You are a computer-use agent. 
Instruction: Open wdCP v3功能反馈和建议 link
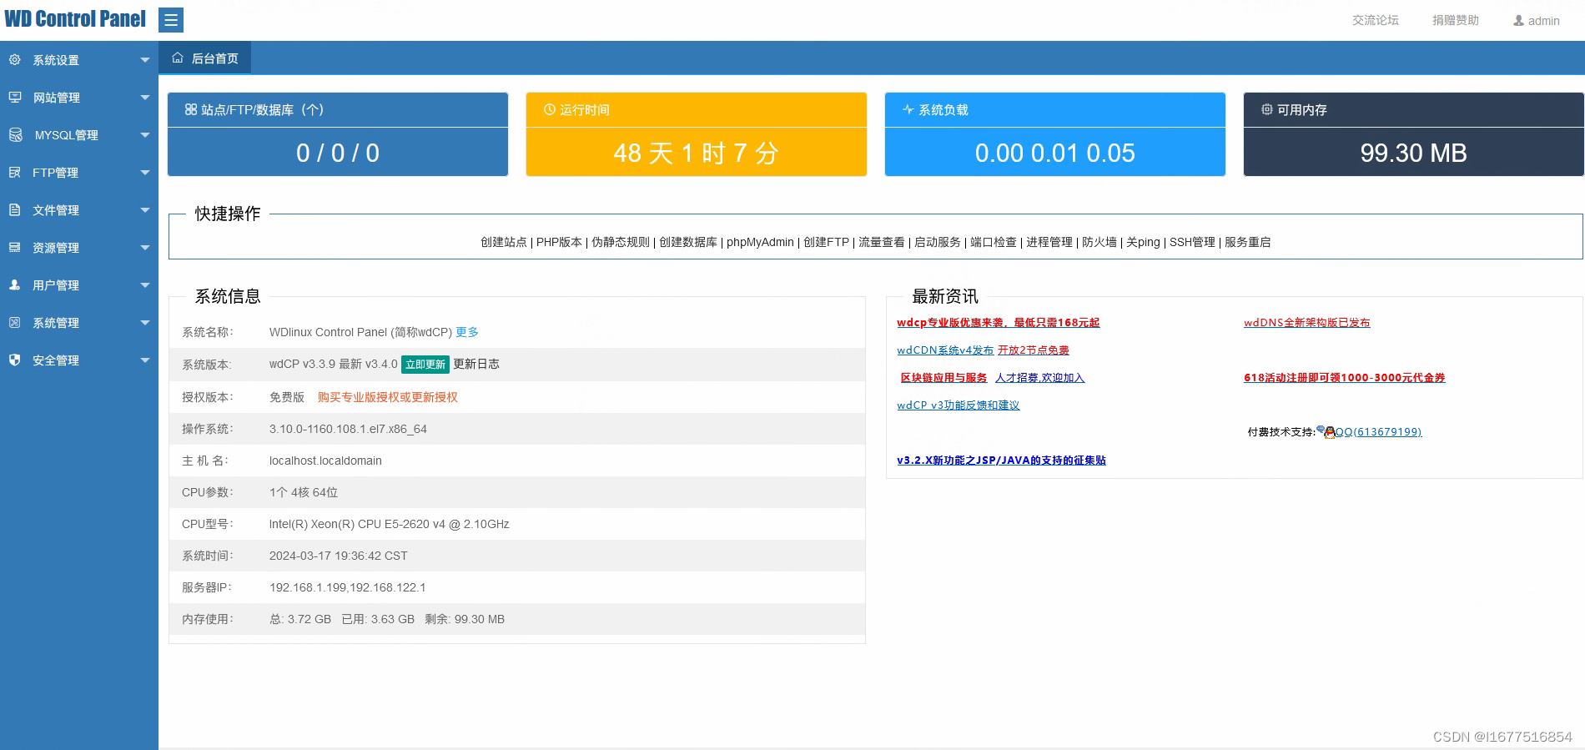point(959,405)
